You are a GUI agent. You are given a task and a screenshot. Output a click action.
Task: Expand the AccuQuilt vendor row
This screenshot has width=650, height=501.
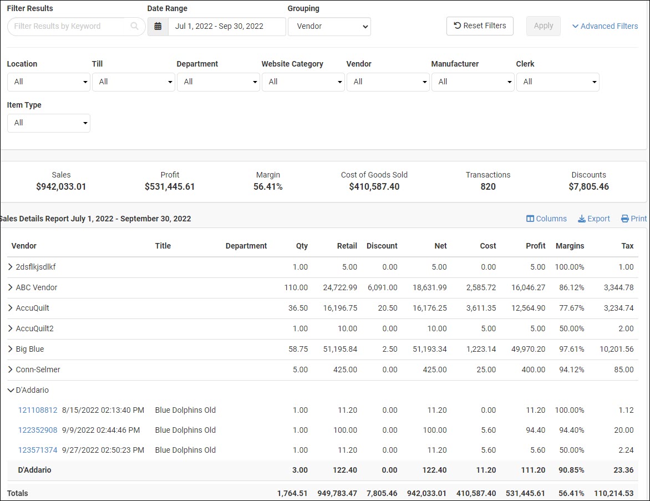pyautogui.click(x=11, y=308)
